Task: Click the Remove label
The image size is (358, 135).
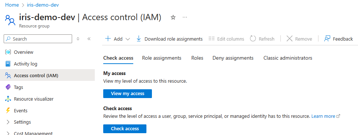Action: point(304,39)
